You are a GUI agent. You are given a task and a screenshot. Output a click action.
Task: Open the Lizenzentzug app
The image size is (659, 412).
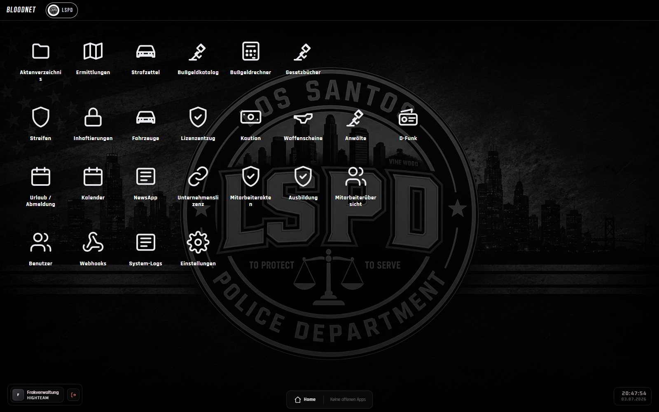[x=198, y=124]
